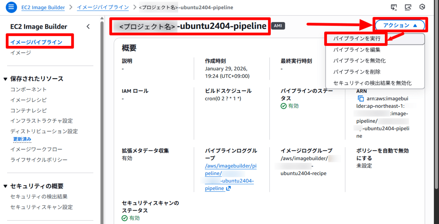Copy the ARN with the copy icon
This screenshot has width=439, height=224.
tap(360, 99)
